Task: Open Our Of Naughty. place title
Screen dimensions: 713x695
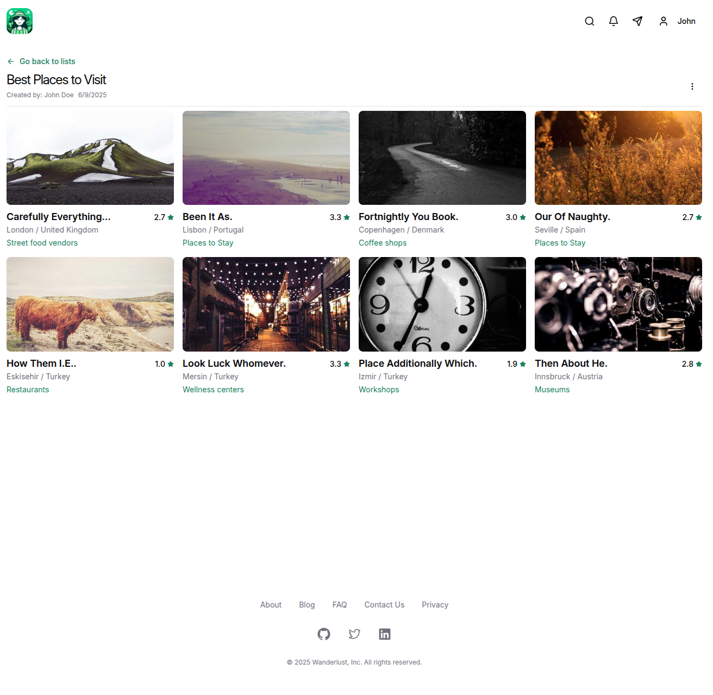Action: (x=573, y=217)
